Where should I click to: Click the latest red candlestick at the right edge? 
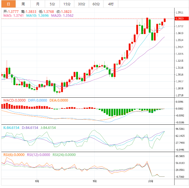(165, 20)
